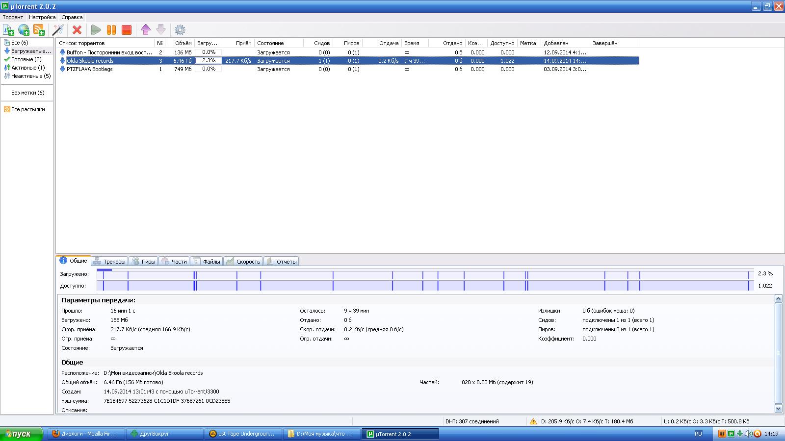
Task: Click uTorrent tray icon in system tray
Action: (731, 434)
